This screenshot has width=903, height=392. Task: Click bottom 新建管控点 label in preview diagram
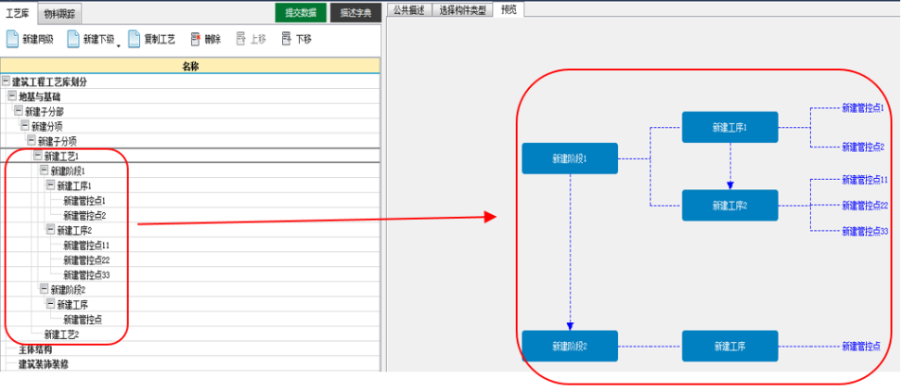(861, 346)
